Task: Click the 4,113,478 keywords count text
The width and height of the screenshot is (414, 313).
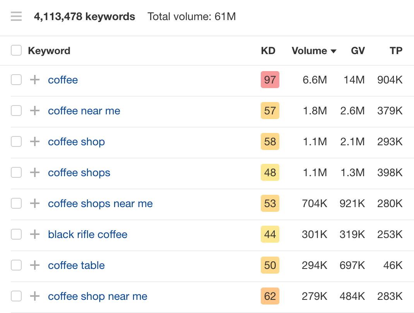Action: pyautogui.click(x=85, y=16)
